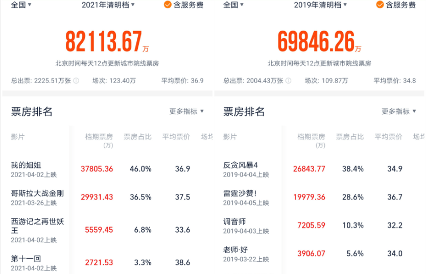Open the 全国 region dropdown in 2021 panel
The image size is (426, 274).
point(21,5)
